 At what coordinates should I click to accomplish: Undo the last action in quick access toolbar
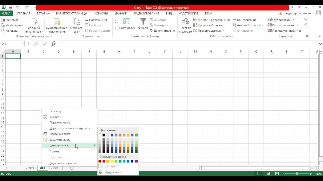coord(17,7)
